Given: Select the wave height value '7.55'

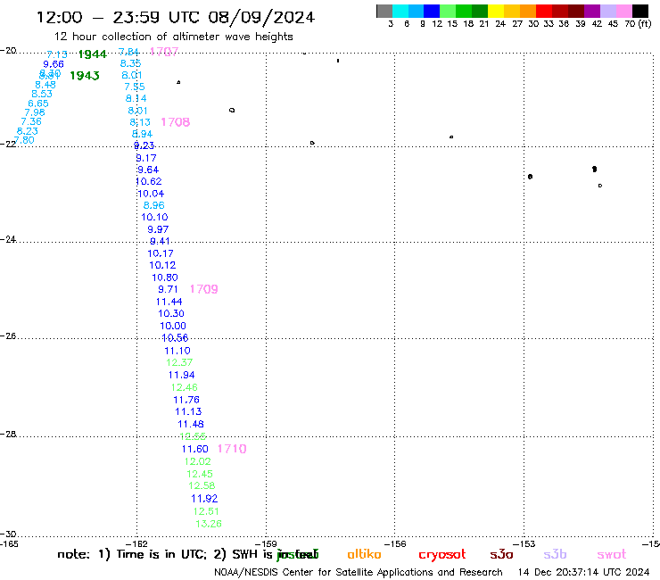Looking at the screenshot, I should point(135,87).
